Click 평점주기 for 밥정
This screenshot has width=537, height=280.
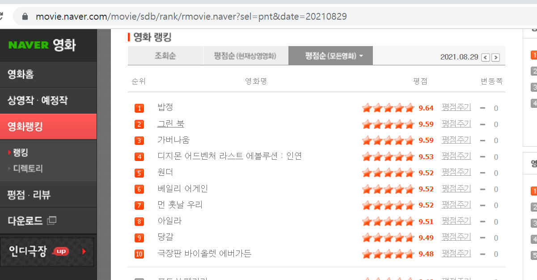pyautogui.click(x=456, y=107)
